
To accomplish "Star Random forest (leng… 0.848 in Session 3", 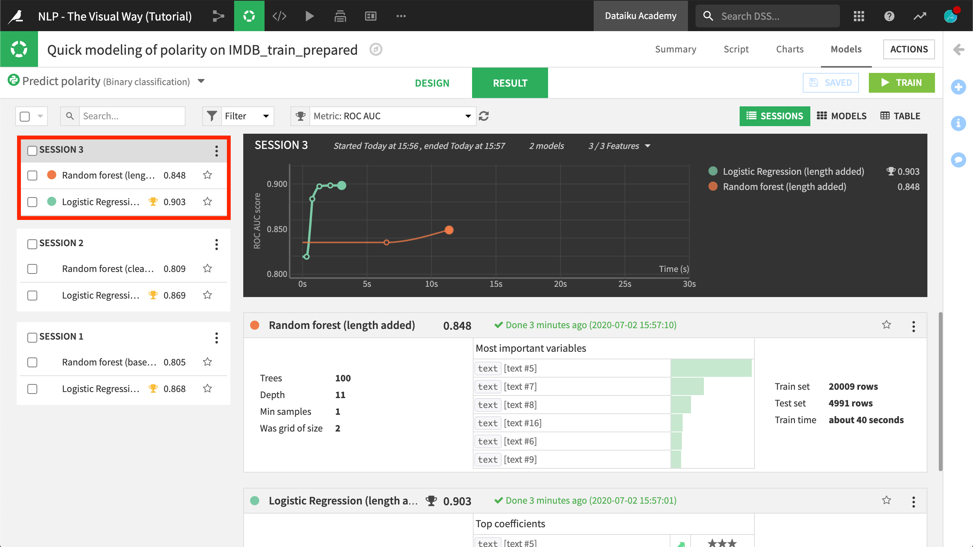I will (x=208, y=175).
